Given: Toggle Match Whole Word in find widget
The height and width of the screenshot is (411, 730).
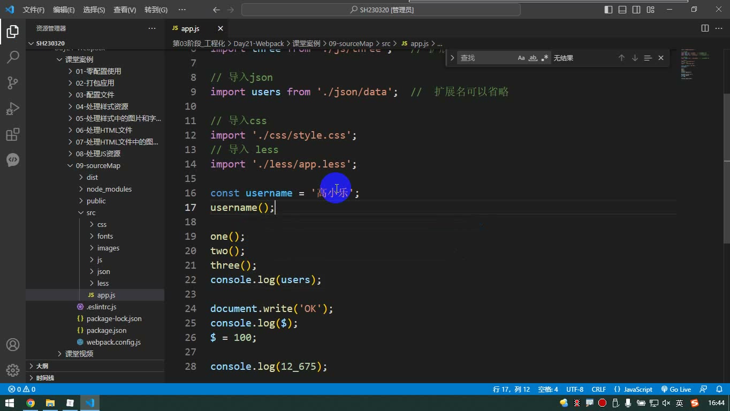Looking at the screenshot, I should click(533, 58).
